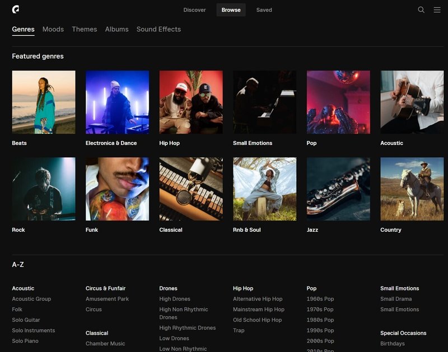448x352 pixels.
Task: Switch to the Genres sub-tab
Action: coord(23,29)
